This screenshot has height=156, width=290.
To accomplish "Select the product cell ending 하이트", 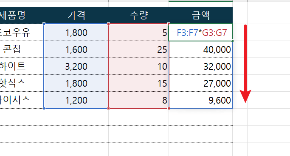I will click(22, 66).
